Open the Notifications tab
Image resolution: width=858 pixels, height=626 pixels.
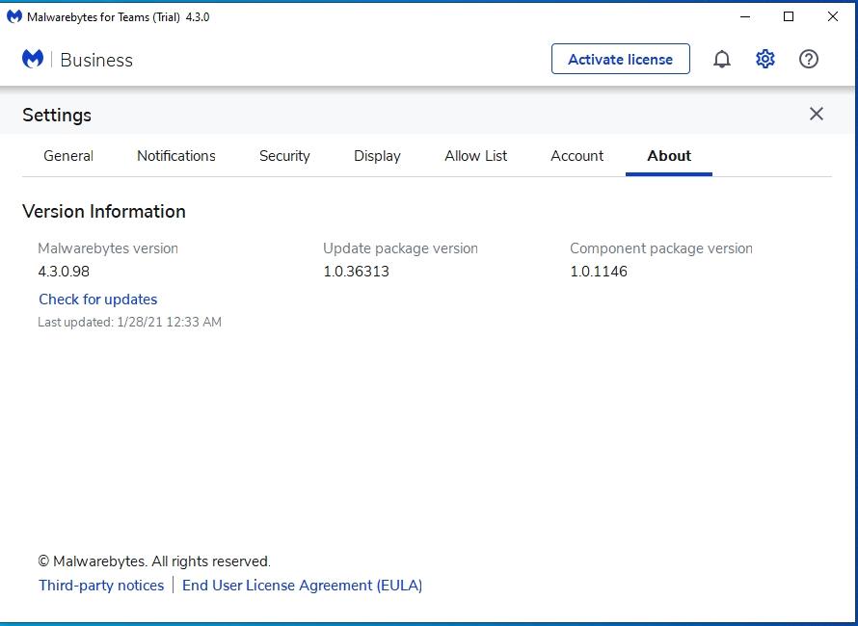(x=176, y=156)
